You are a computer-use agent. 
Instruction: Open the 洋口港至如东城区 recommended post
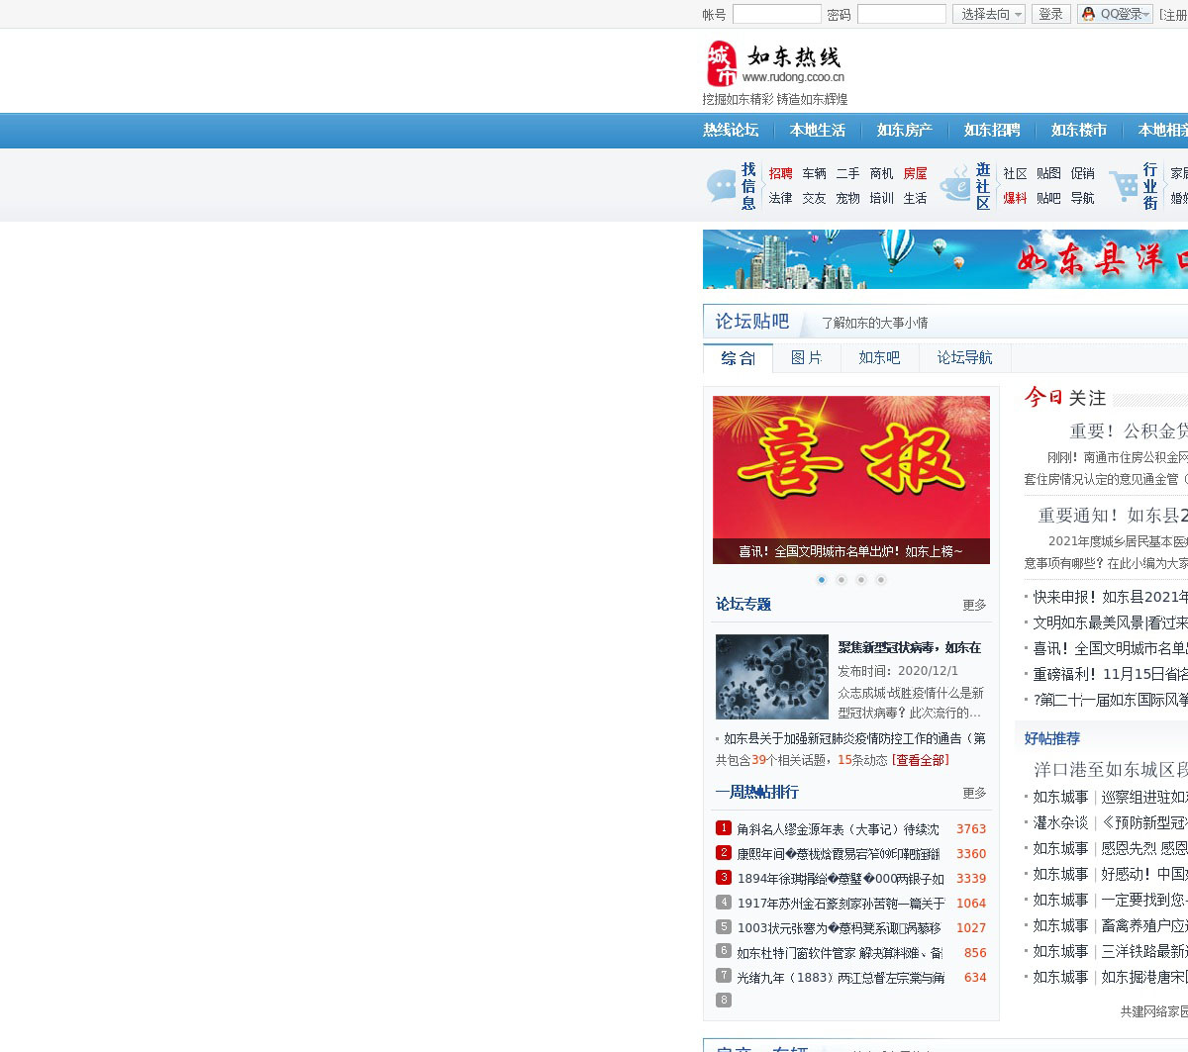tap(1111, 770)
